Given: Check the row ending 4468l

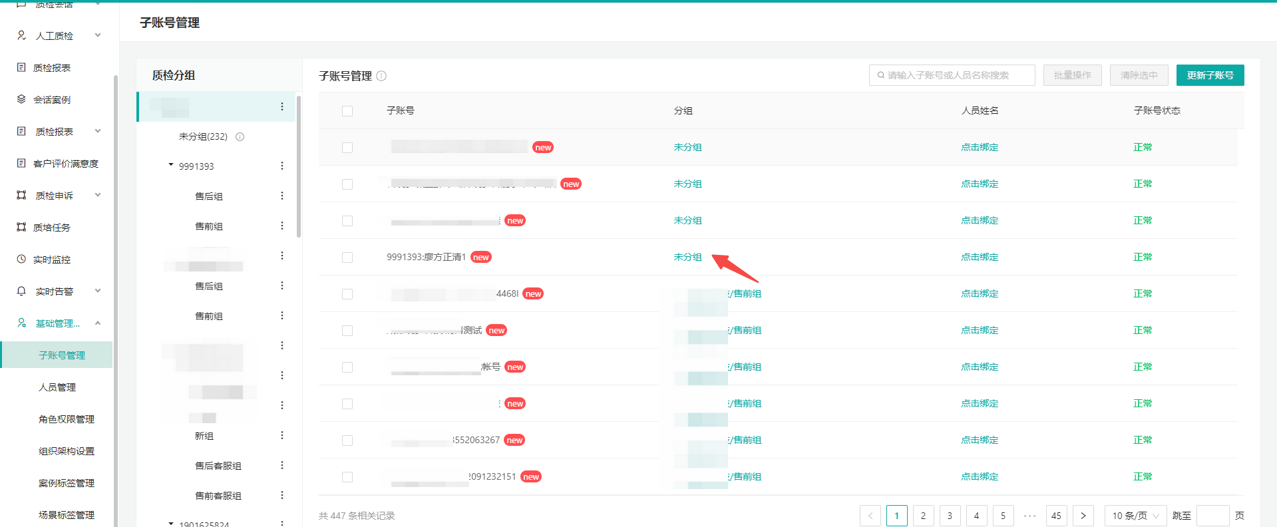Looking at the screenshot, I should point(347,294).
